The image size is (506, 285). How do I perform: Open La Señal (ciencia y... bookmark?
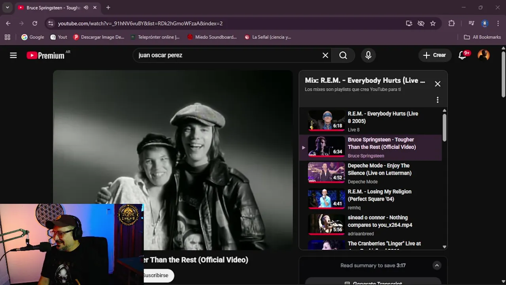[268, 37]
